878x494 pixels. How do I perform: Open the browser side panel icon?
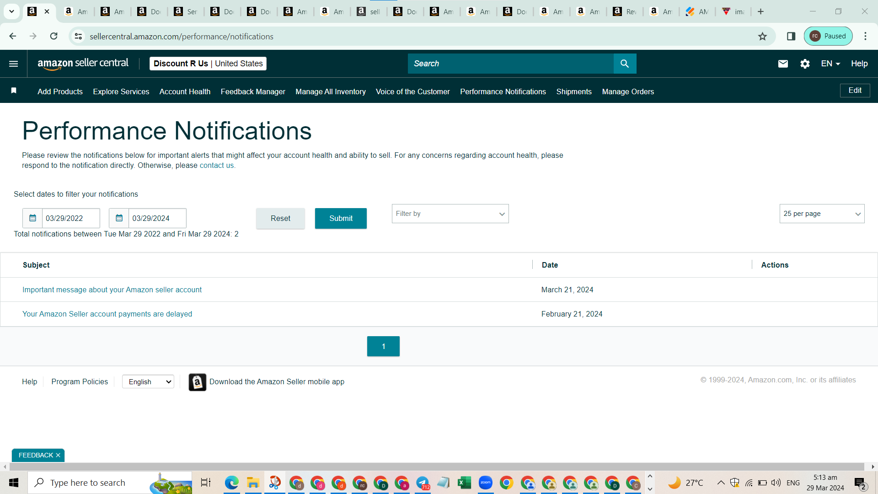pyautogui.click(x=791, y=36)
